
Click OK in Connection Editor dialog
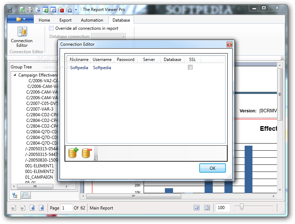click(212, 168)
